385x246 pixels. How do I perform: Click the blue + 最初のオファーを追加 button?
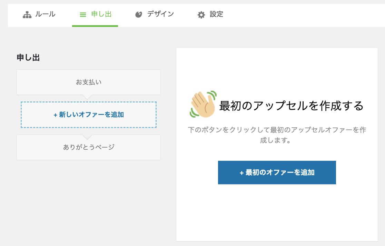tap(277, 173)
